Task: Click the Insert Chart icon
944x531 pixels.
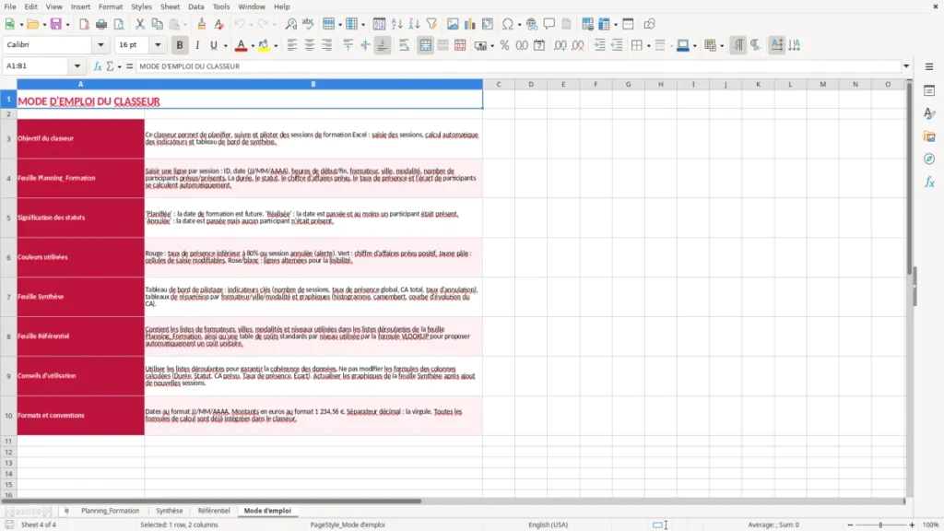Action: 469,24
